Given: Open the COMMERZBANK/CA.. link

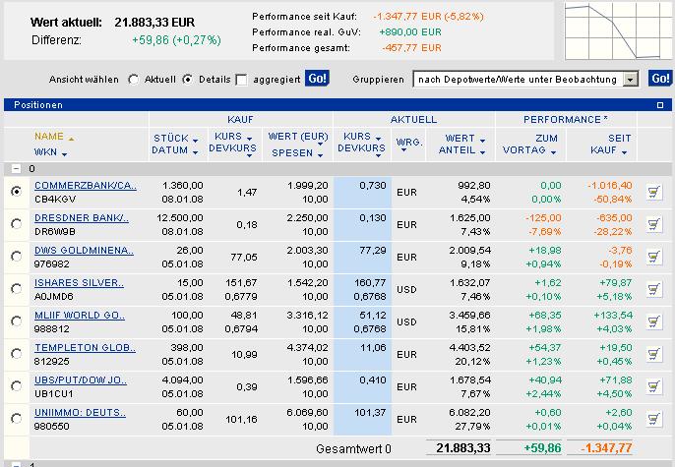Looking at the screenshot, I should click(86, 186).
